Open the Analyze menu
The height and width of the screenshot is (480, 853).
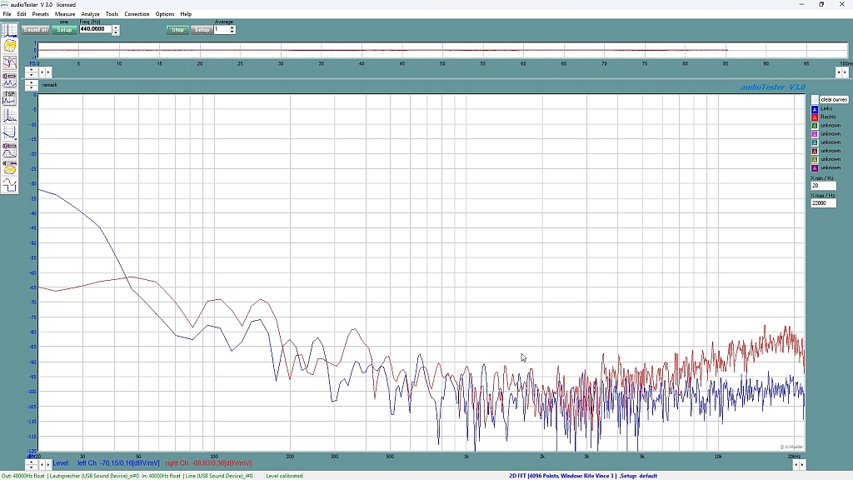[90, 14]
